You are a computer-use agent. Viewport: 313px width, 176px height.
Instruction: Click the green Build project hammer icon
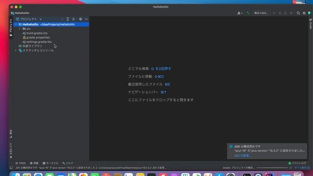248,13
